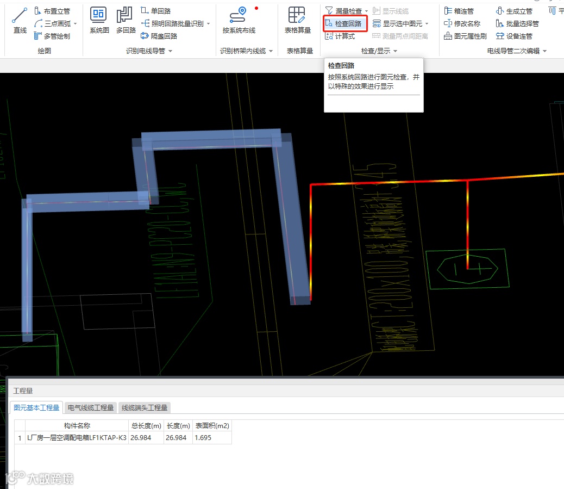Click the 构件名称 column header
Viewport: 564px width, 489px height.
pos(77,425)
